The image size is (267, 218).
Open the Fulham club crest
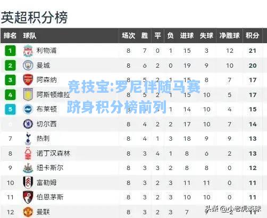click(x=28, y=183)
